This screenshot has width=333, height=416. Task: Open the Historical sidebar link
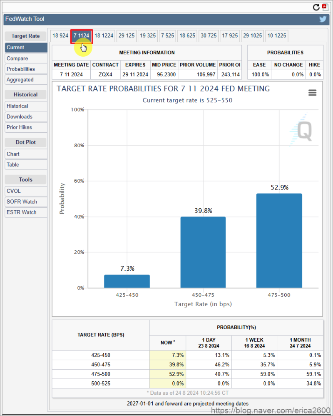coord(26,106)
